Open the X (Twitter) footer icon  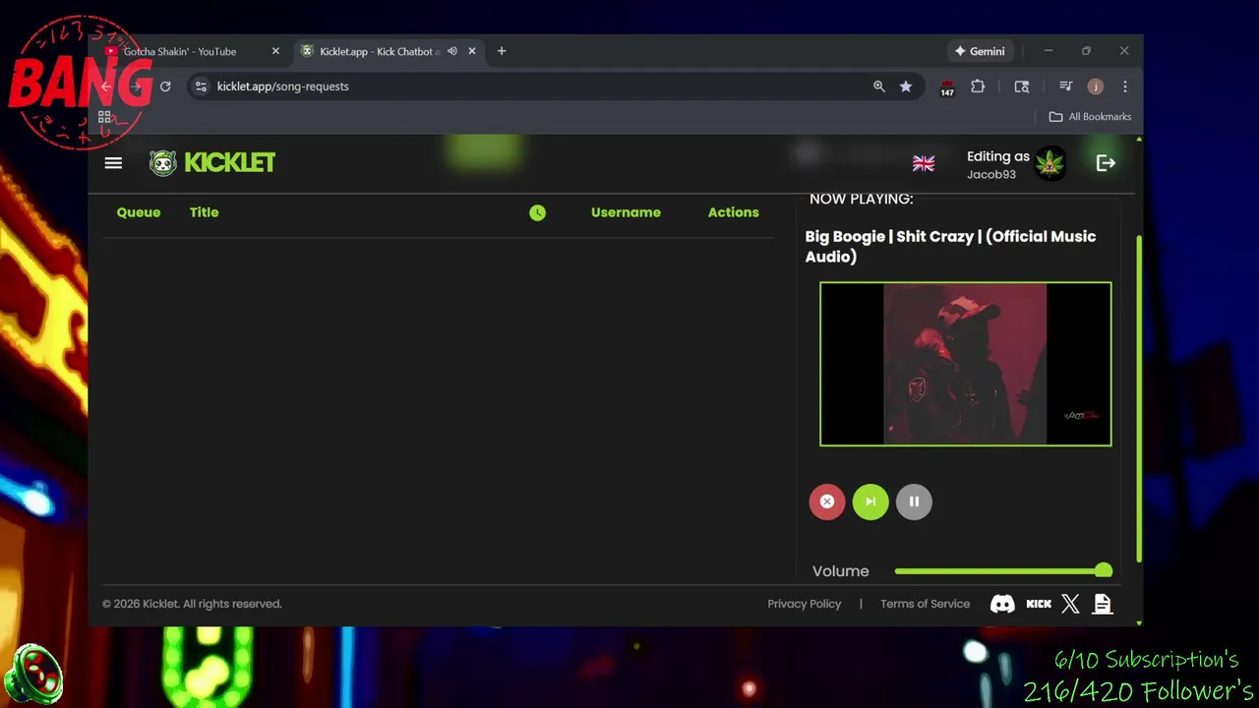[x=1070, y=604]
